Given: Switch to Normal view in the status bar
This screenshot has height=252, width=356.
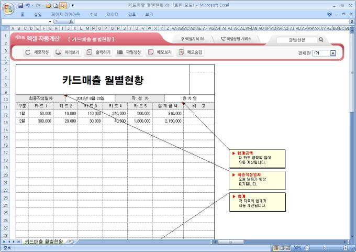Looking at the screenshot, I should point(275,248).
